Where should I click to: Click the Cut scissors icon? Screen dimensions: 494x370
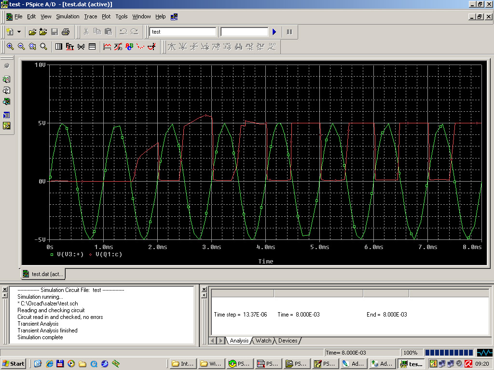pos(86,31)
